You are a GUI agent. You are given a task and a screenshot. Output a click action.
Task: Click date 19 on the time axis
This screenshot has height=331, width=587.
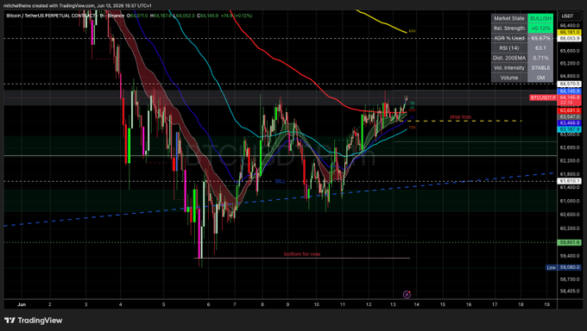547,304
